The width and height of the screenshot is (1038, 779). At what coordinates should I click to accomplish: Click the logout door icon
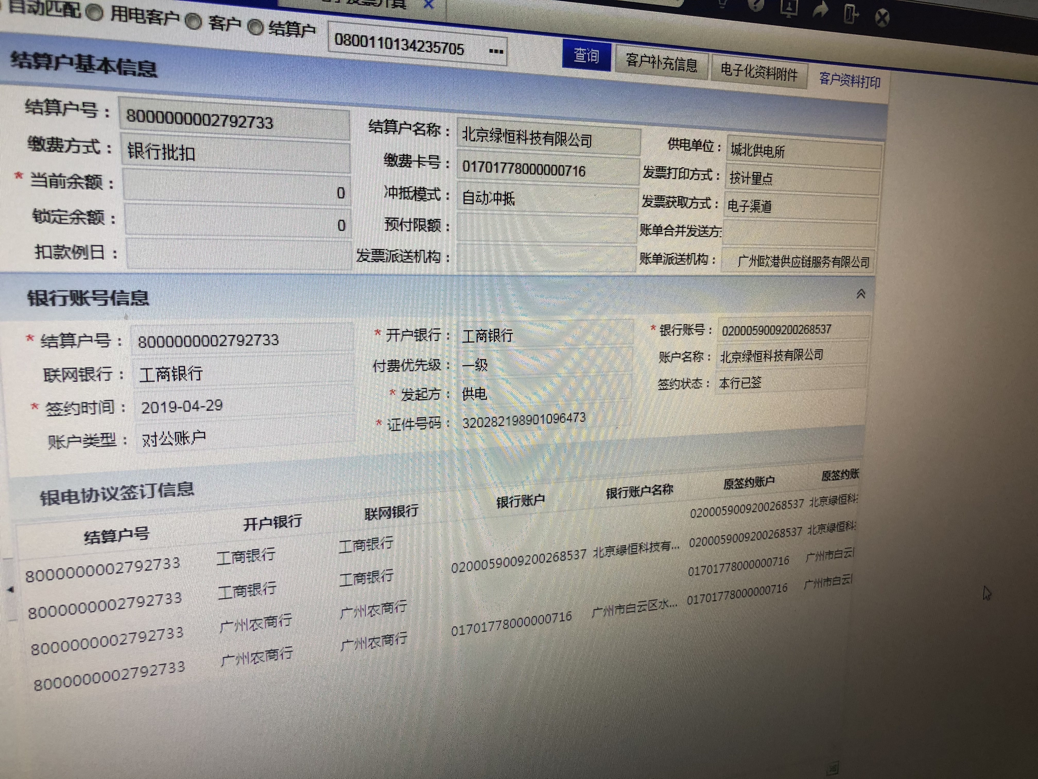coord(850,14)
